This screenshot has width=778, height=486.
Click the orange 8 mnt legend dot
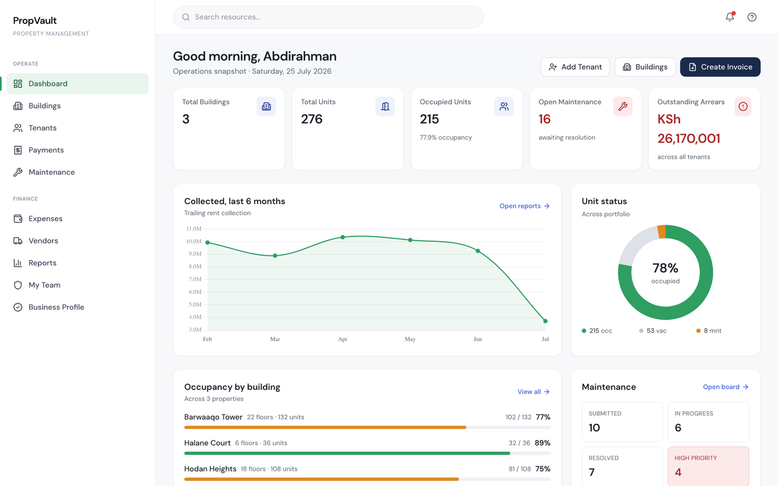tap(698, 331)
